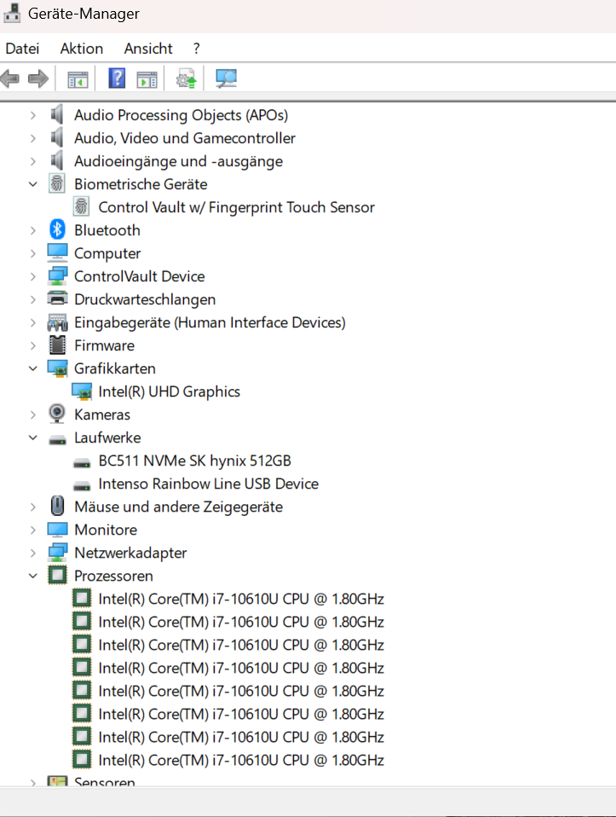
Task: Click network icon of Netzwerkadapter
Action: (57, 553)
